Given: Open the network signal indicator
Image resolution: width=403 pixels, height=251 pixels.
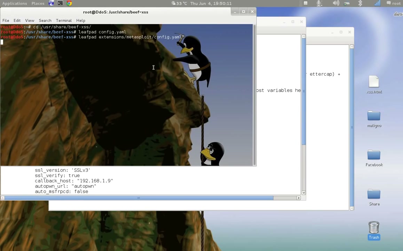Looking at the screenshot, I should click(377, 3).
